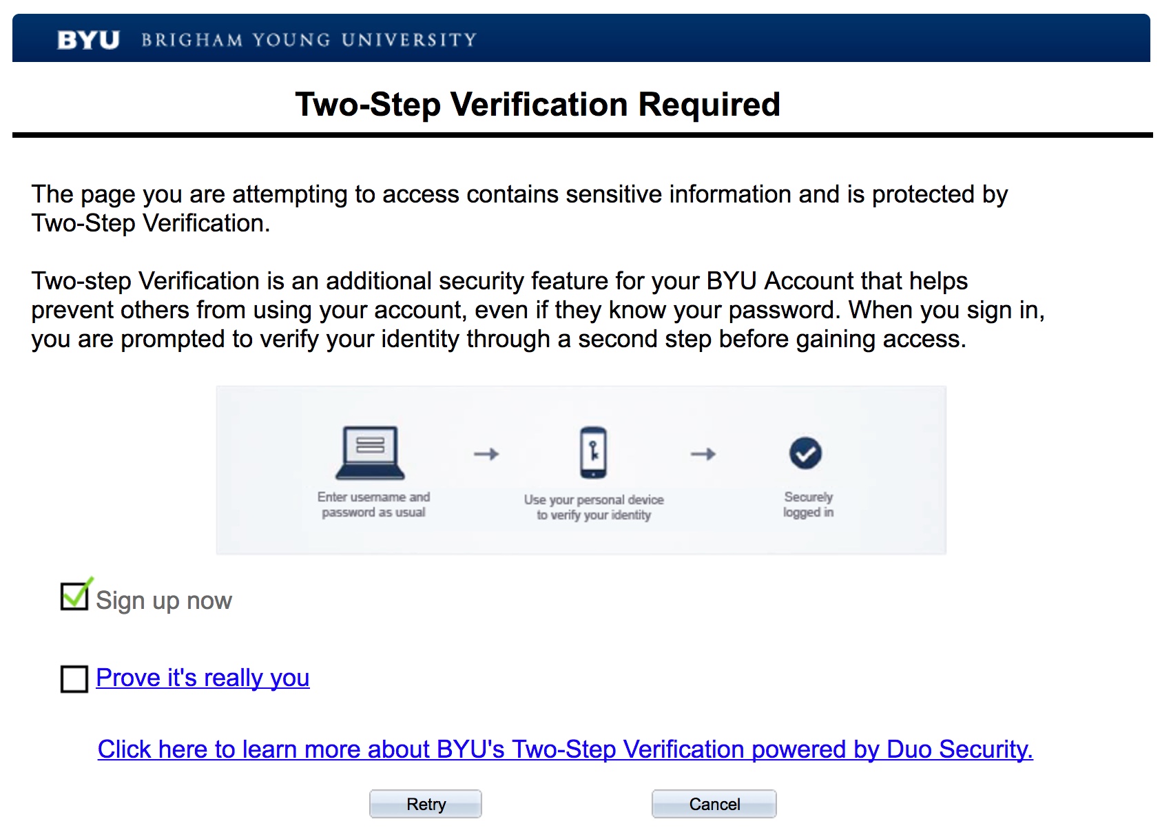Viewport: 1160px width, 839px height.
Task: Click the Two-Step Verification Required heading
Action: tap(538, 105)
